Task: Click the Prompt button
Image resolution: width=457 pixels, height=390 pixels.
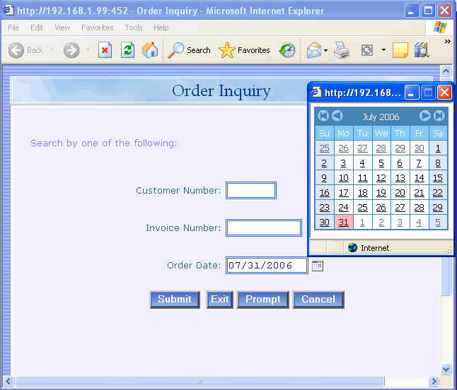Action: click(x=263, y=300)
